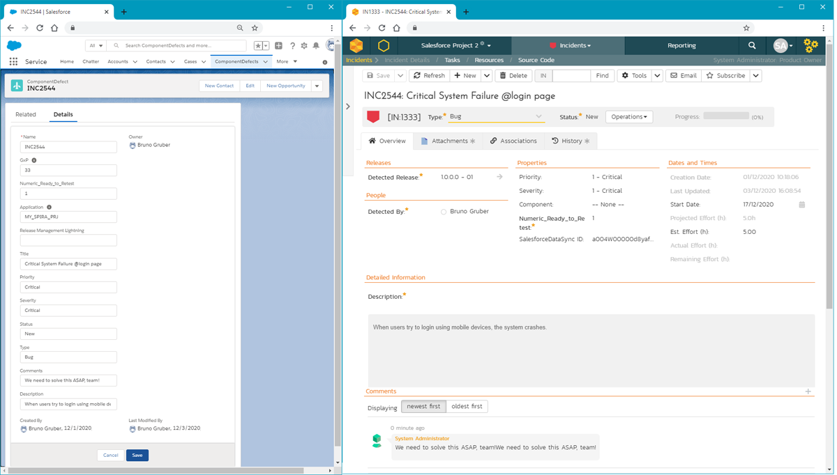Switch to the Related tab

(26, 115)
